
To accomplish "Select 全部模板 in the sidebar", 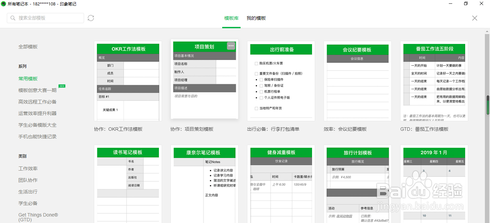I will tap(28, 47).
